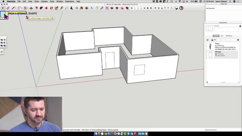Screen dimensions: 242x136
Task: Open Finder from the dock
Action: 96,133
